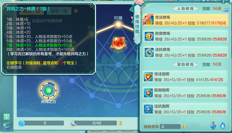Click info icon next to 0/42 bar
Image resolution: width=232 pixels, height=133 pixels.
pyautogui.click(x=121, y=123)
